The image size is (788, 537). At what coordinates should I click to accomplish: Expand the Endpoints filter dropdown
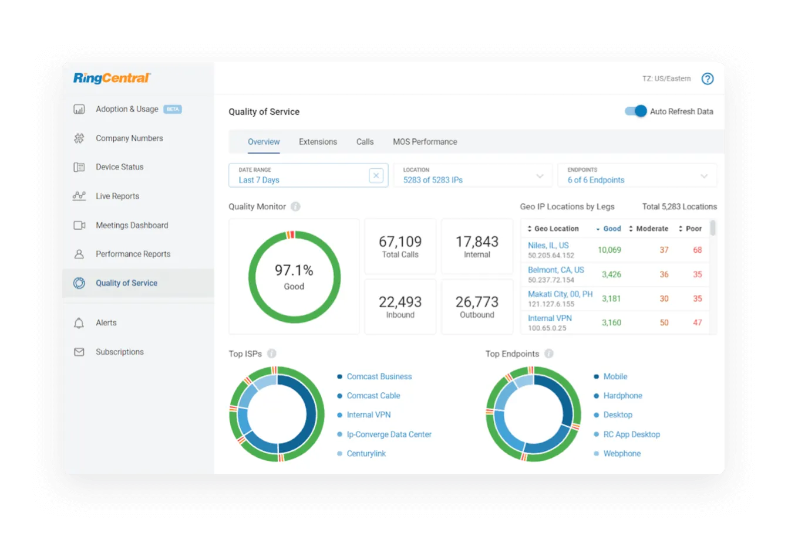coord(704,176)
